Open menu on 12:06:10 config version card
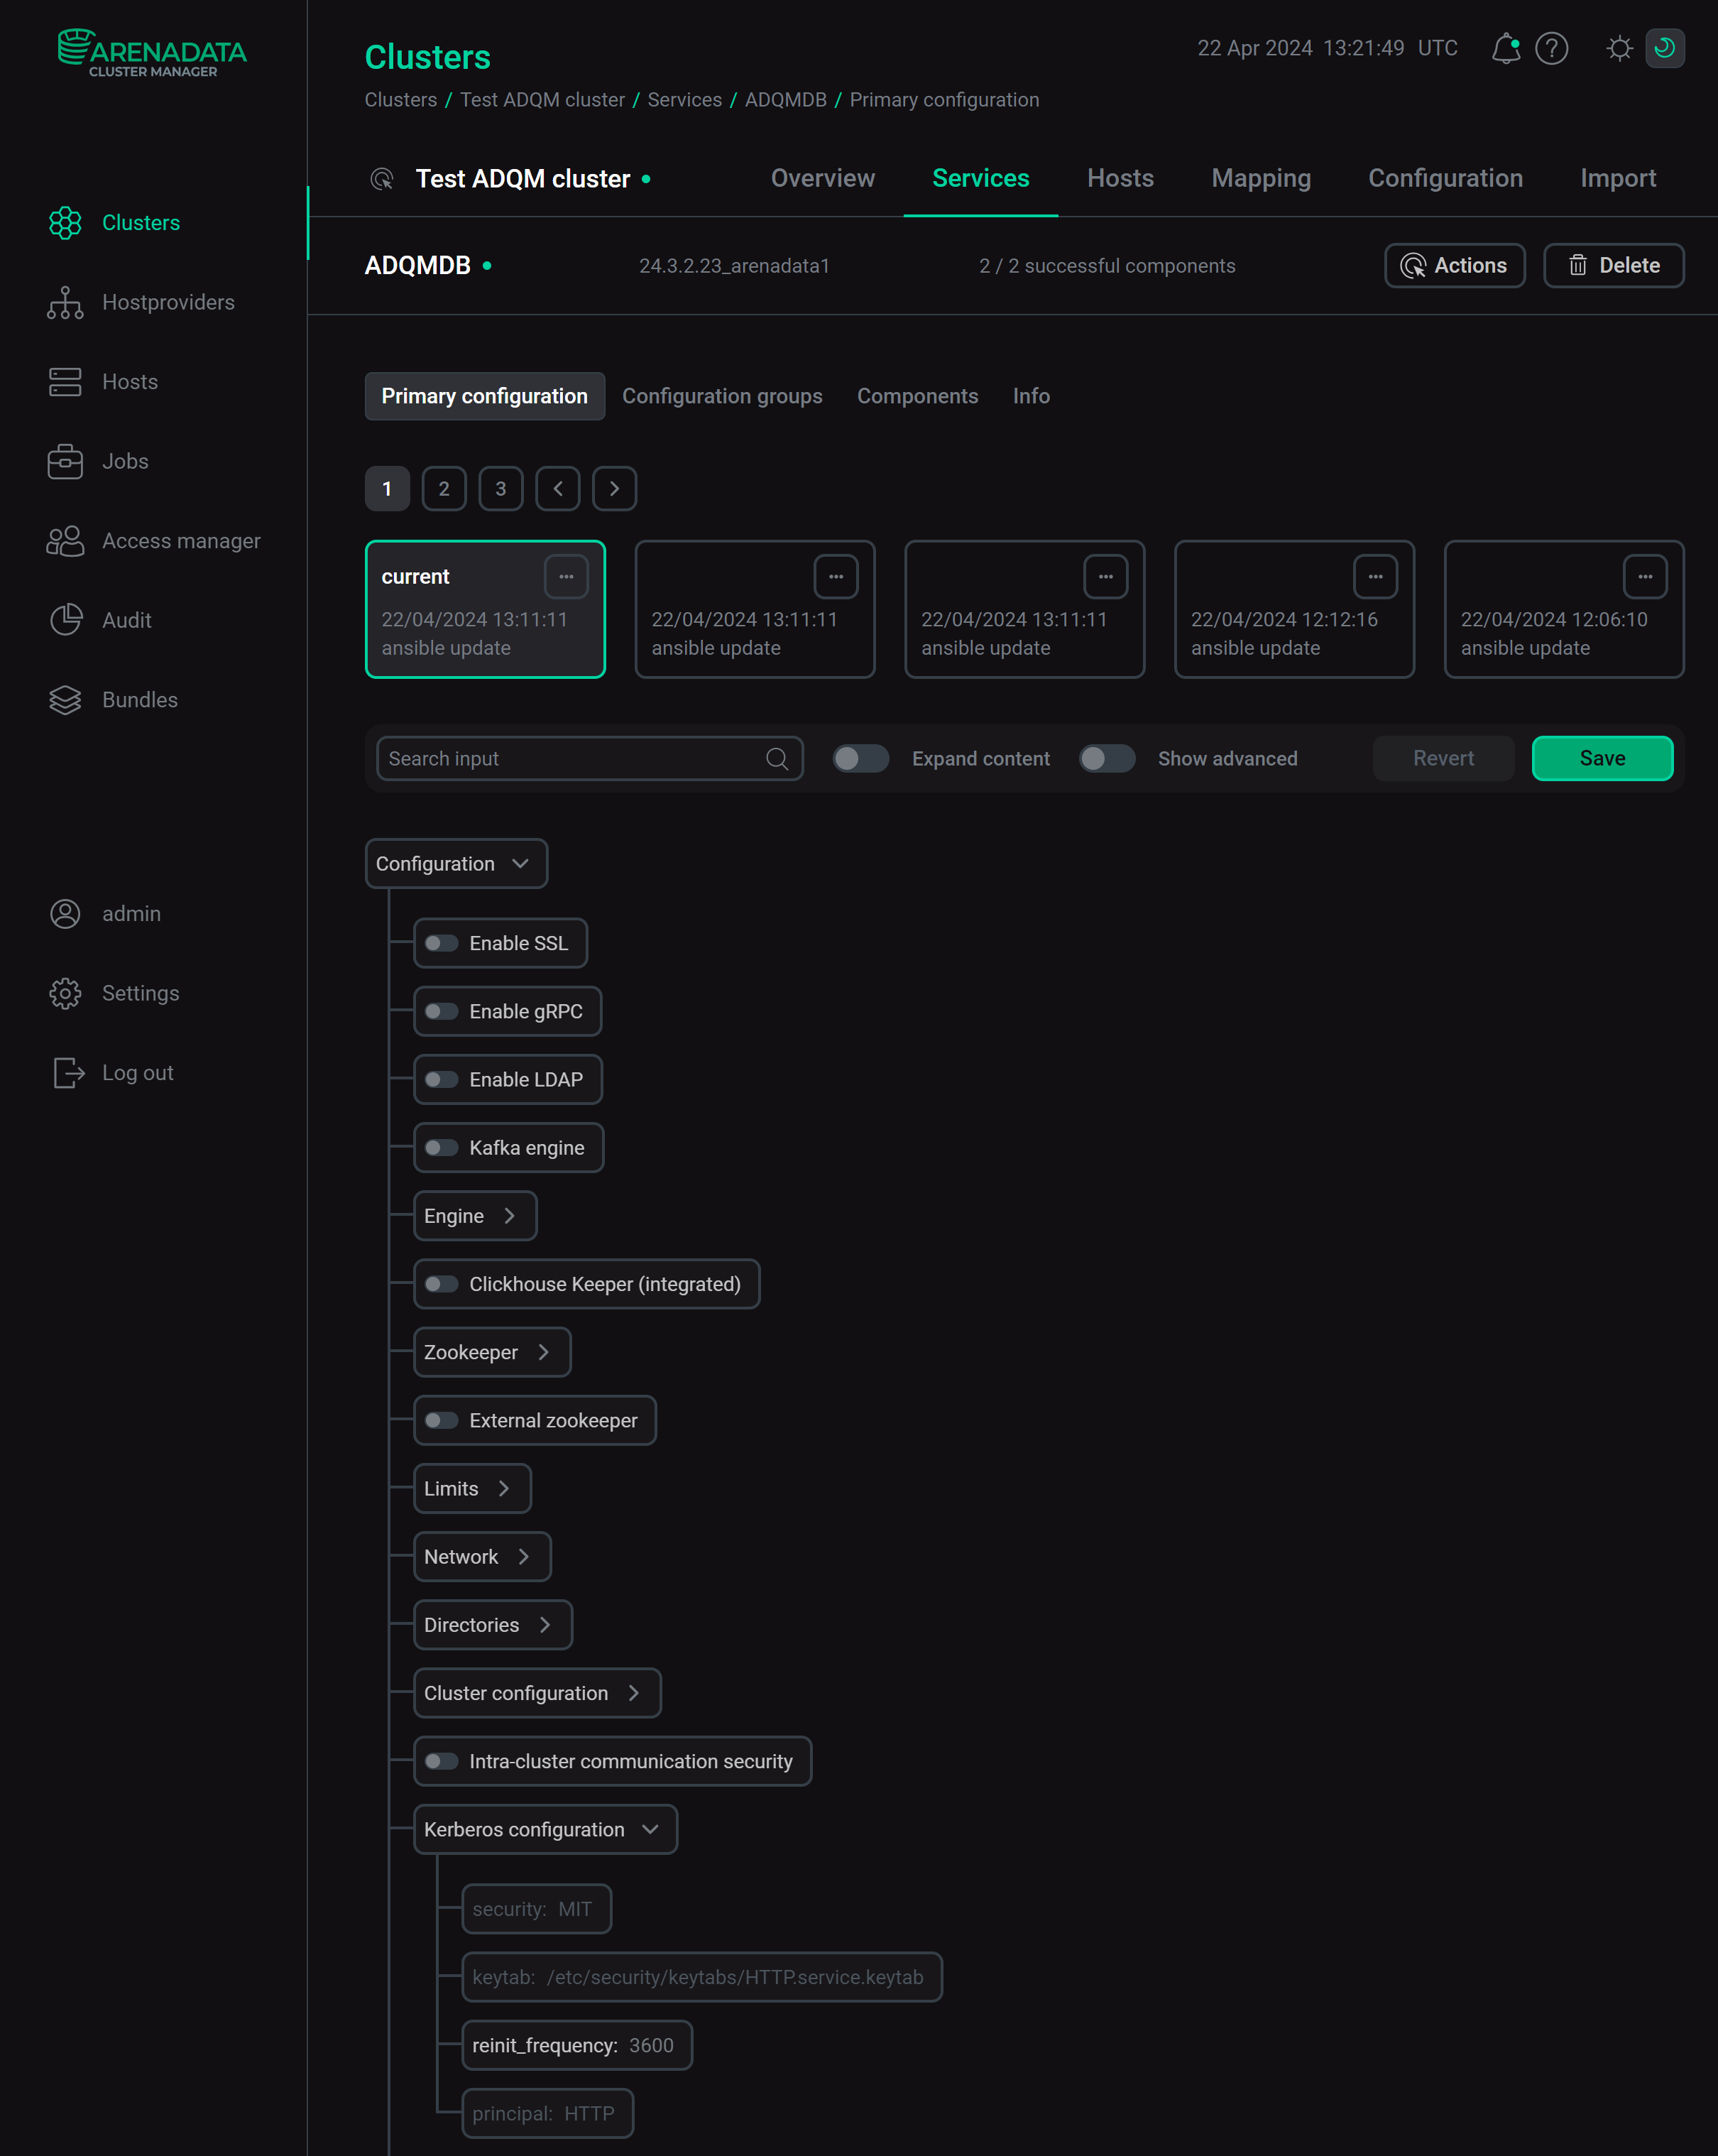Screen dimensions: 1718x2156 click(1645, 577)
